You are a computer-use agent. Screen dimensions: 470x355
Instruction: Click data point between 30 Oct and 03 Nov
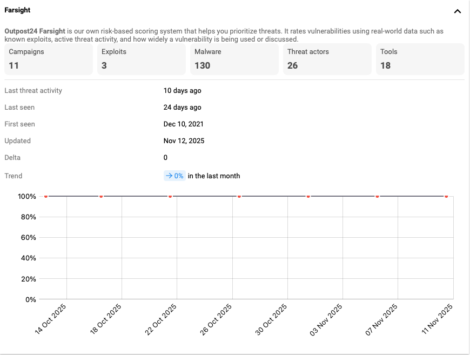308,196
